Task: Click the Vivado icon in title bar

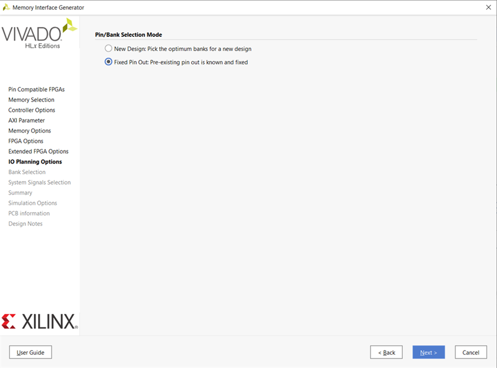Action: (x=6, y=7)
